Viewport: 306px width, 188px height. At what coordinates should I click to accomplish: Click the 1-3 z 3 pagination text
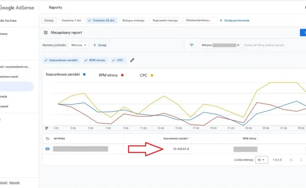pyautogui.click(x=277, y=160)
